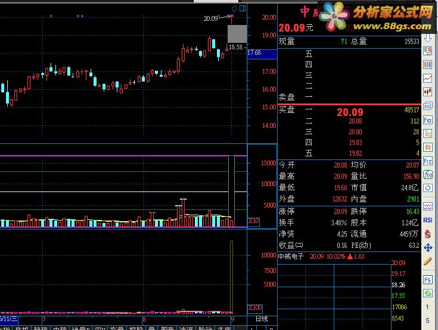Click the 17086 volume label in the mini chart
This screenshot has height=330, width=438.
click(x=399, y=307)
